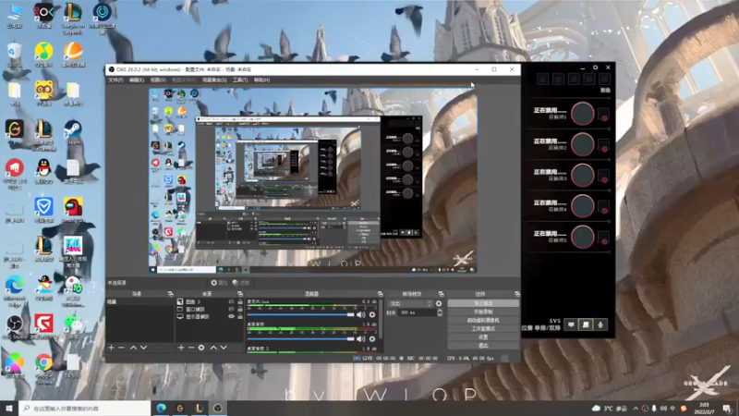Screen dimensions: 739x416
Task: Toggle the lock for 图像 3 source
Action: click(x=239, y=302)
